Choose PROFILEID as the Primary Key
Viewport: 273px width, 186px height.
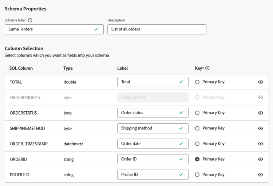click(x=197, y=175)
